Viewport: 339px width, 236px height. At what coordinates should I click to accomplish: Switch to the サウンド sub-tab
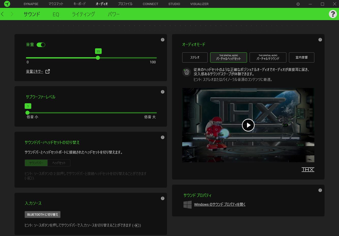[x=32, y=14]
